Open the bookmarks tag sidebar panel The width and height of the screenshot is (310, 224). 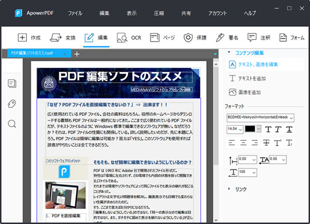point(12,104)
